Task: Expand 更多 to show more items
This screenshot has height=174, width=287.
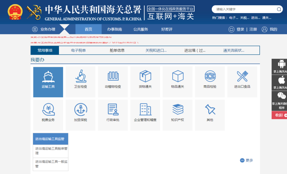Action: point(246,160)
